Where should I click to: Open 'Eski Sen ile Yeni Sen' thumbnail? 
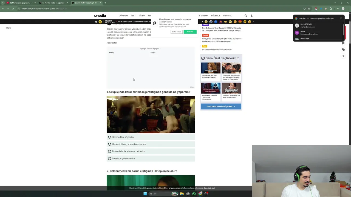coord(211,68)
